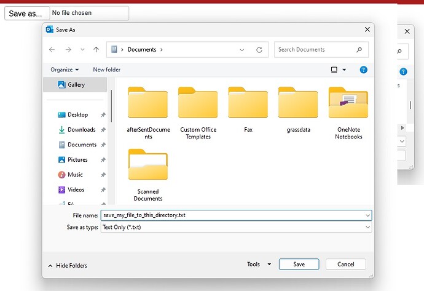Close the Save As dialog
424x291 pixels.
click(367, 30)
